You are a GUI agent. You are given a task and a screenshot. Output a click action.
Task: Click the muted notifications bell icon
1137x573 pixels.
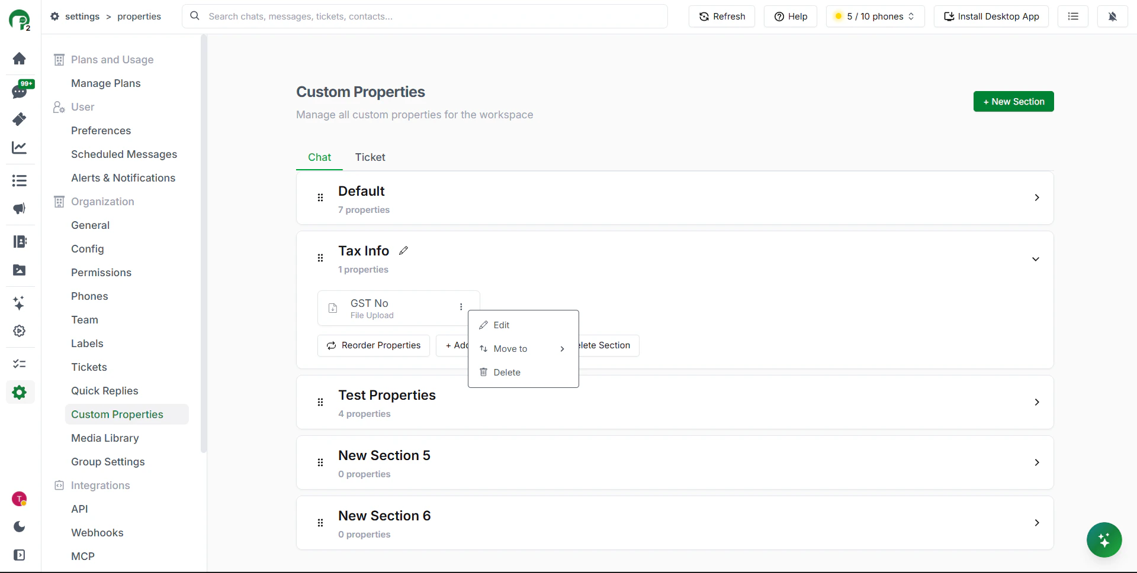(1112, 17)
